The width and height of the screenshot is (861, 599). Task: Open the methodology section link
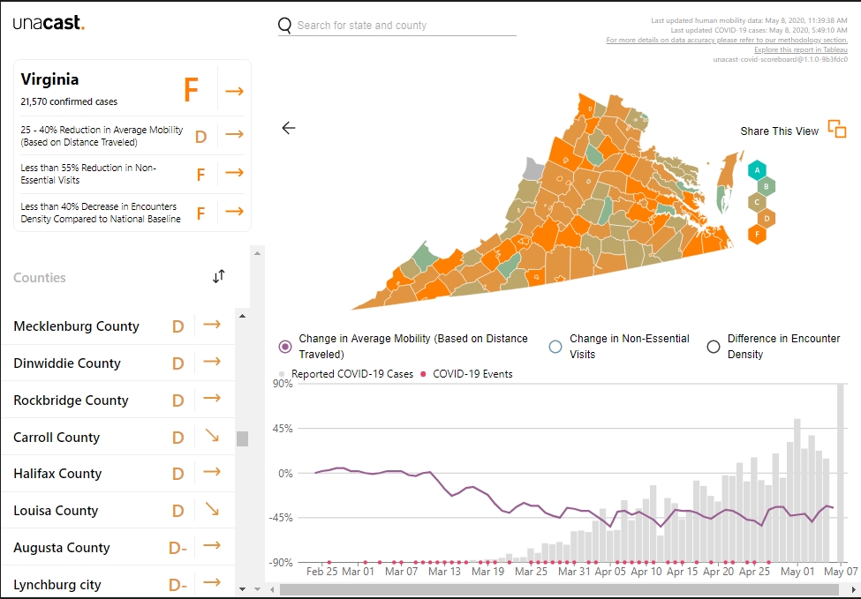click(x=727, y=40)
